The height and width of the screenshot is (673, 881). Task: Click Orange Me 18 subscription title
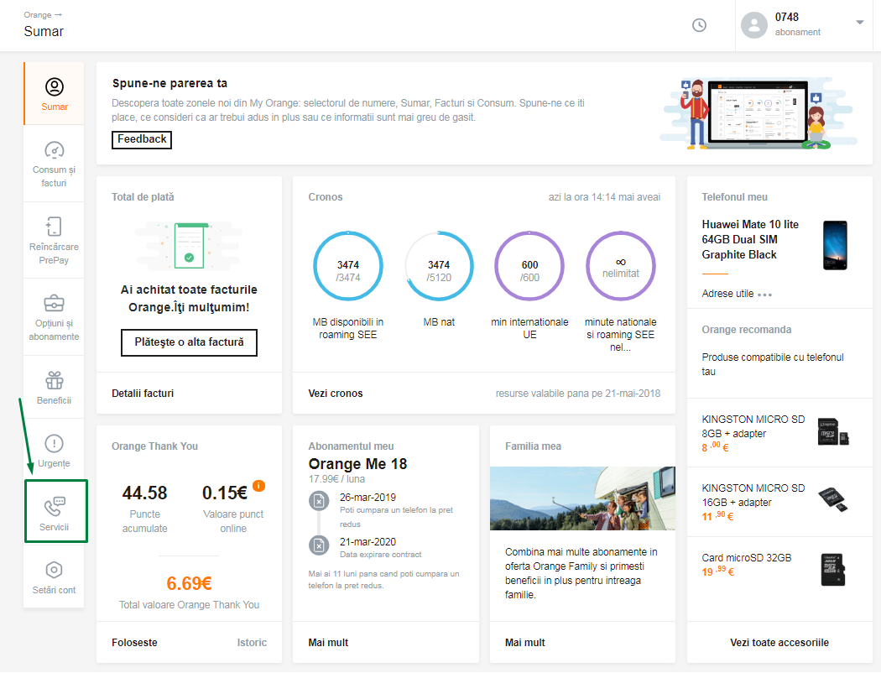(357, 464)
